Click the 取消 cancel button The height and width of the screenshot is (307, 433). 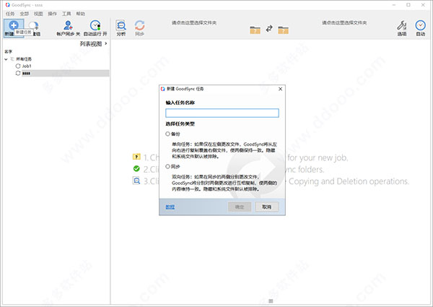point(266,207)
